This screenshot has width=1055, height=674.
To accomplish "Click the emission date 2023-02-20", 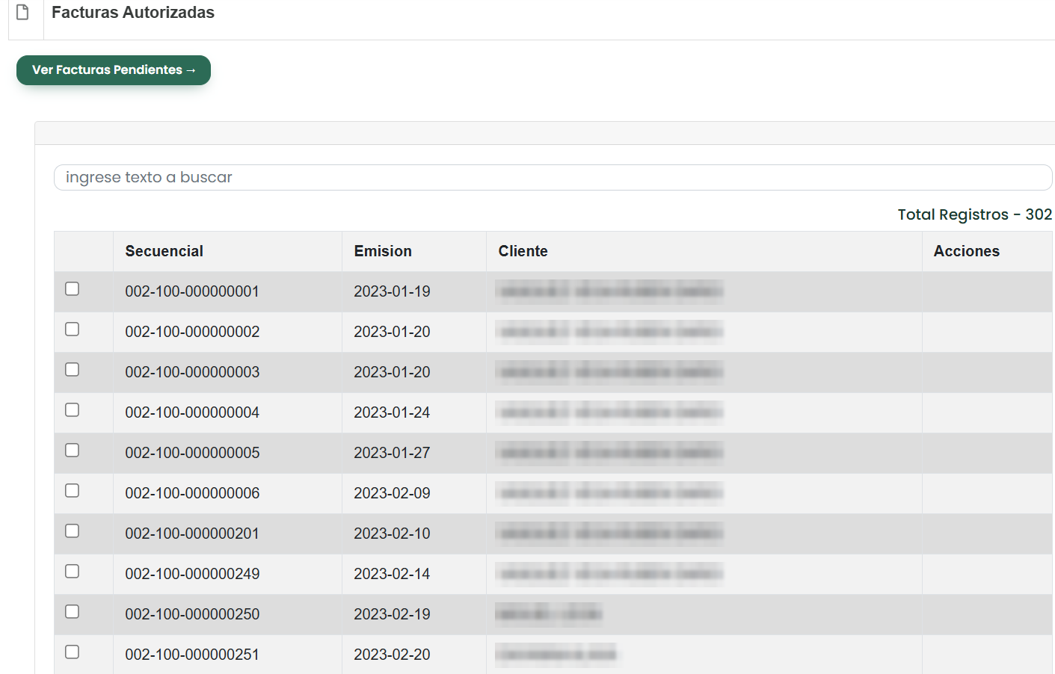I will [x=392, y=655].
